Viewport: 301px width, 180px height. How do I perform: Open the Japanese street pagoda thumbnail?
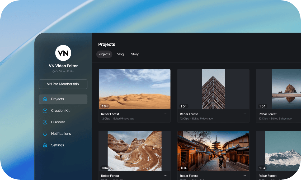[x=213, y=151]
